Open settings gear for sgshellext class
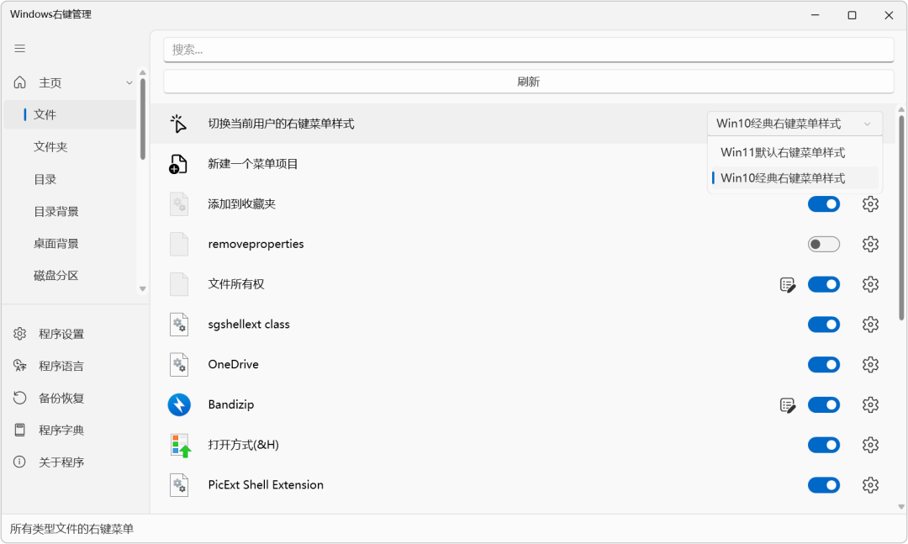This screenshot has width=908, height=544. click(x=870, y=325)
